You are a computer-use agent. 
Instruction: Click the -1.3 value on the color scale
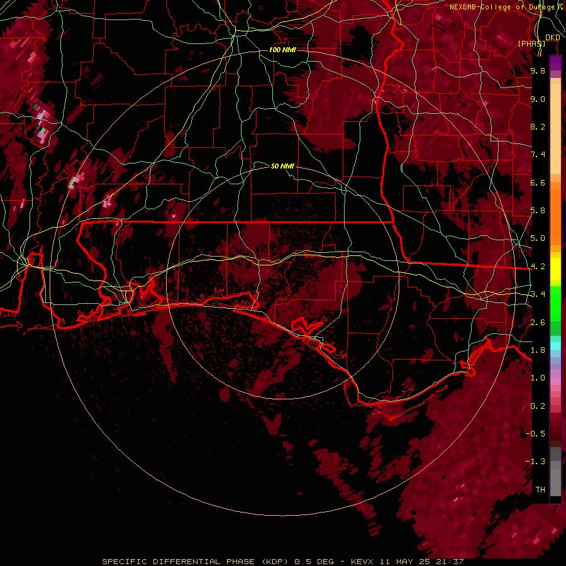click(x=535, y=462)
